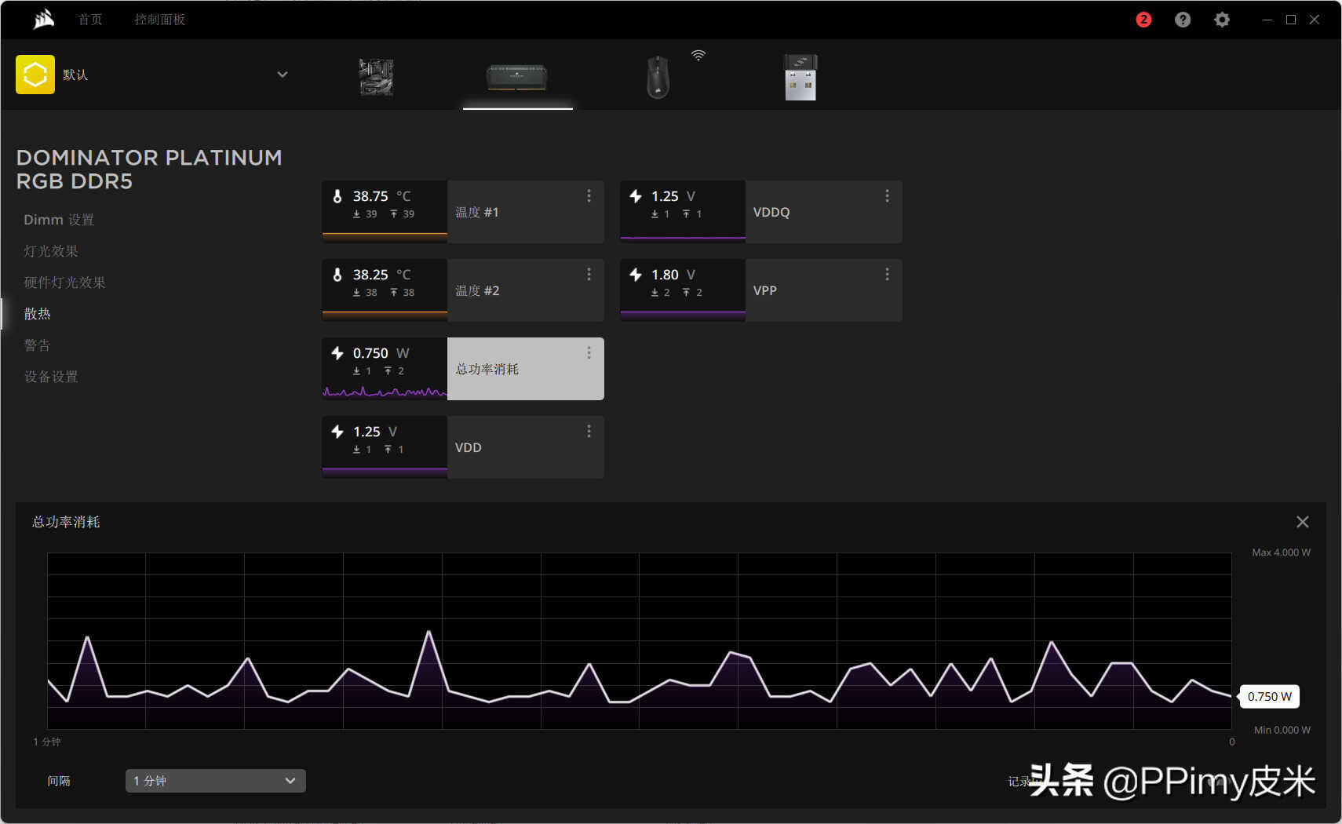The image size is (1342, 824).
Task: Click the 38.25 °C temperature reading
Action: pos(381,275)
